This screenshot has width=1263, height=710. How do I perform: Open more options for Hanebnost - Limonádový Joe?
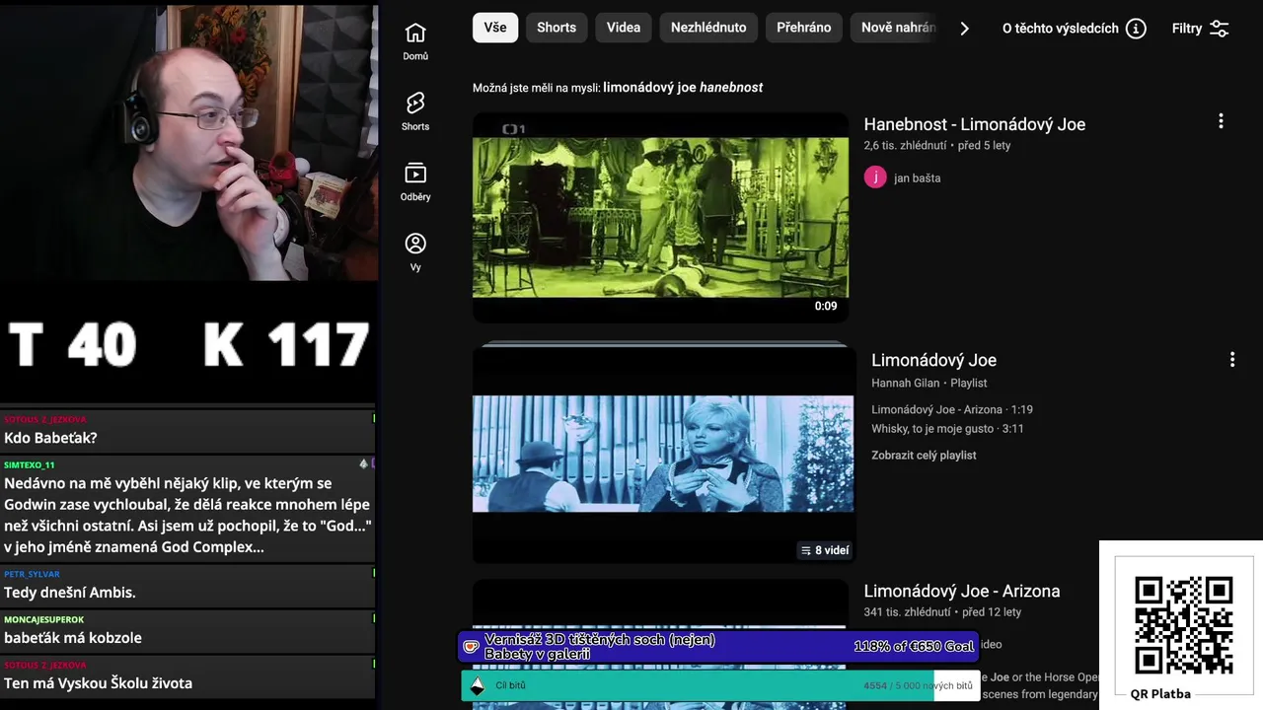[x=1221, y=121]
